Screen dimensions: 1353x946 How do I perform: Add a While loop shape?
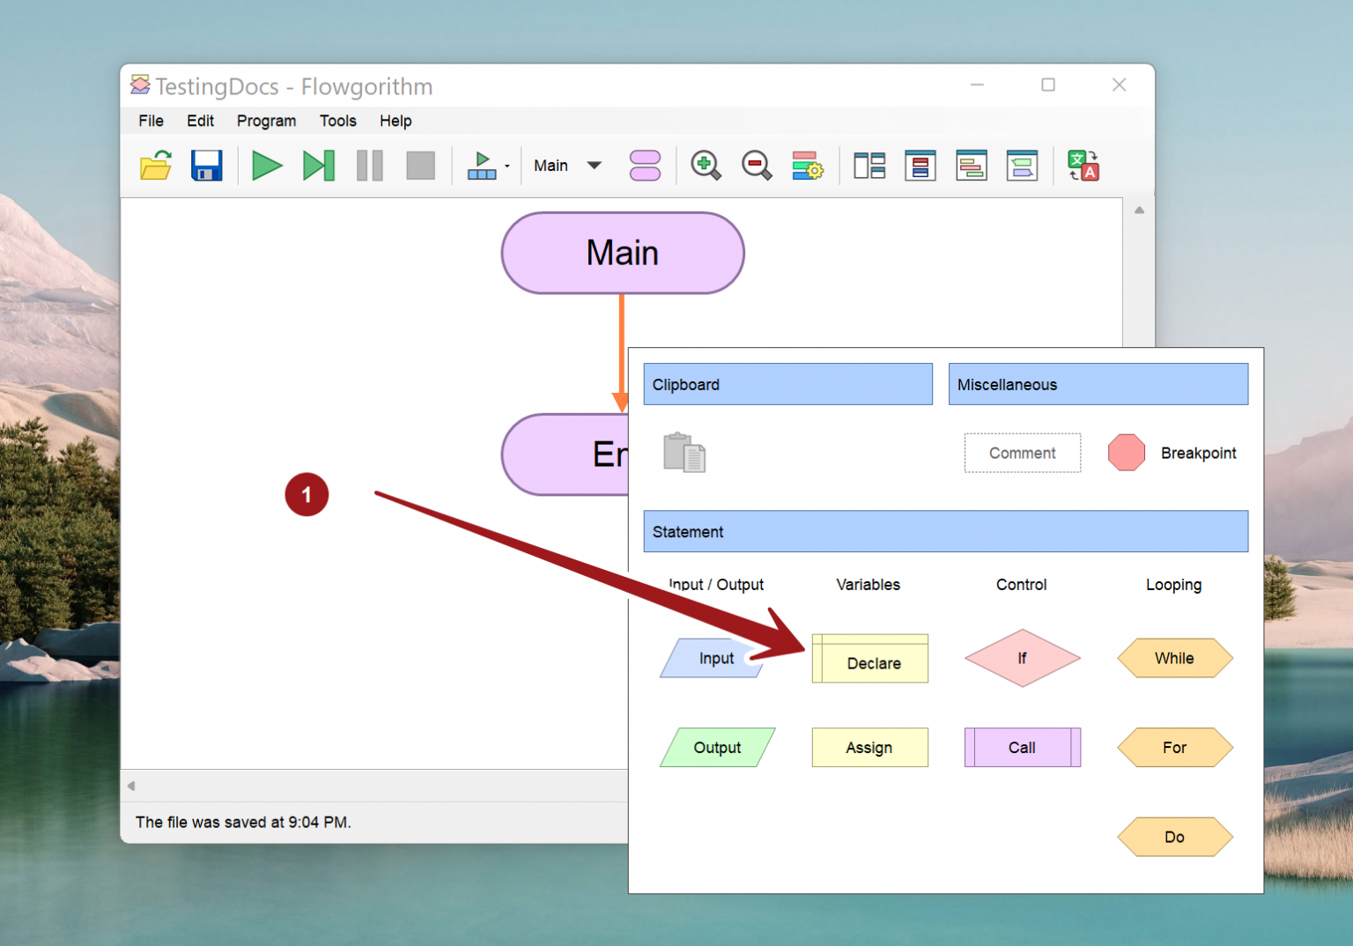click(x=1174, y=658)
